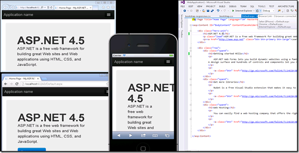Open the FILE menu
This screenshot has width=299, height=153.
point(183,6)
